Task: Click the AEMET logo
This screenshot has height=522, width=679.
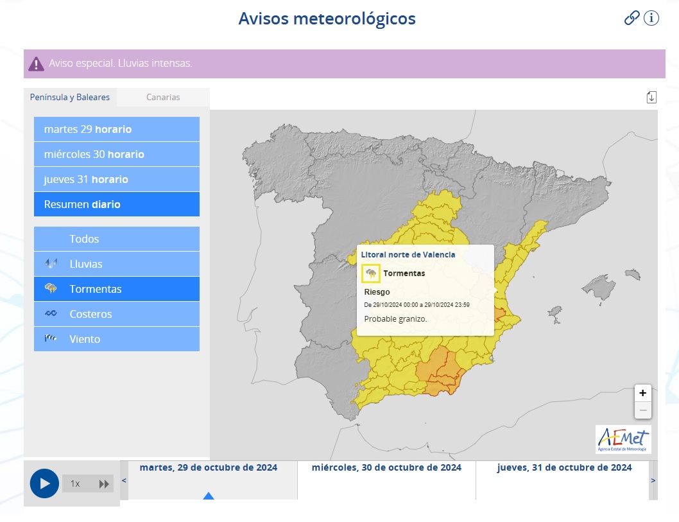Action: [623, 439]
